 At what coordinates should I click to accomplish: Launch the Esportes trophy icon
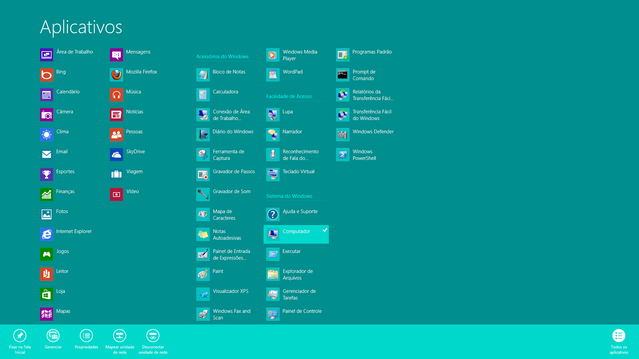[46, 174]
